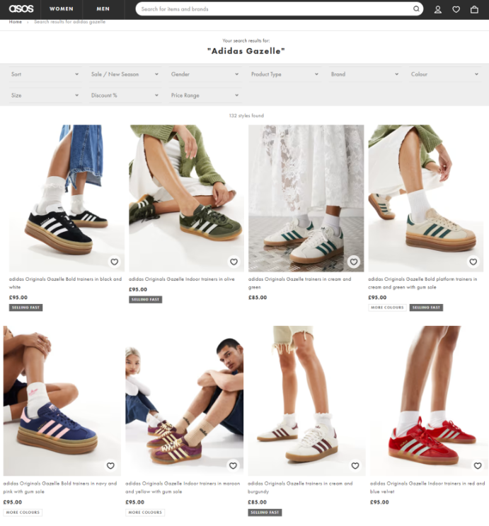Save Gazelle cream and green trainers
The image size is (489, 526).
353,262
